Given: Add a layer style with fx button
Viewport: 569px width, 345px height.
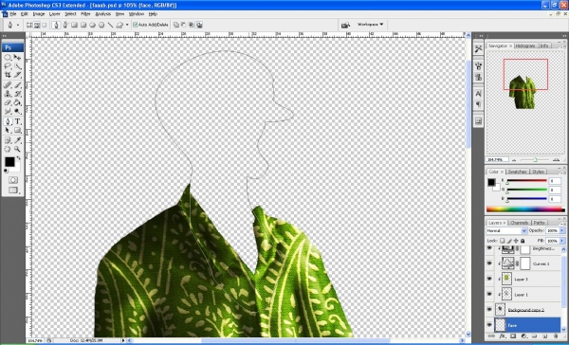Looking at the screenshot, I should coord(503,336).
